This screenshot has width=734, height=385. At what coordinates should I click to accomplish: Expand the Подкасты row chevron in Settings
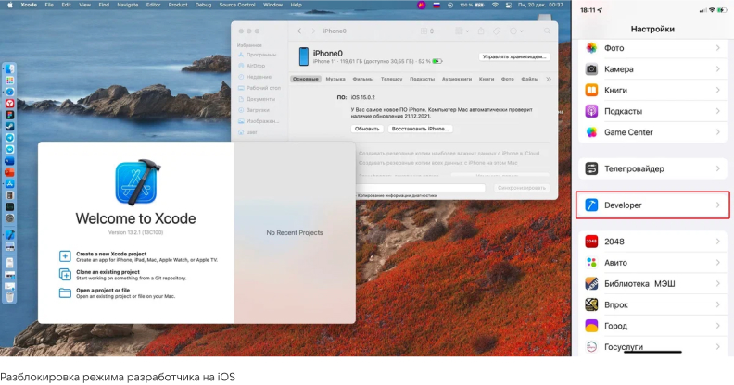717,111
